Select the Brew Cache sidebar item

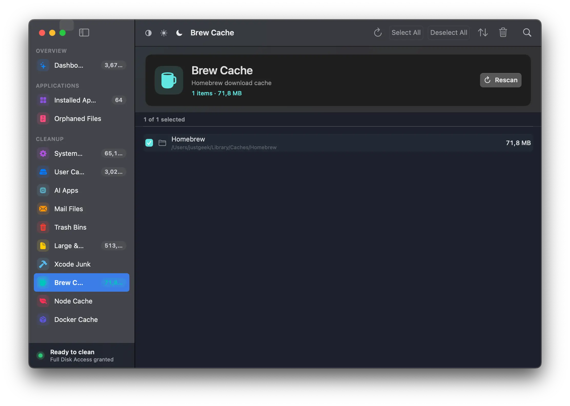coord(82,282)
